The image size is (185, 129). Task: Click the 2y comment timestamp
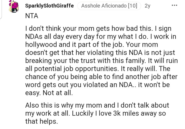point(147,6)
